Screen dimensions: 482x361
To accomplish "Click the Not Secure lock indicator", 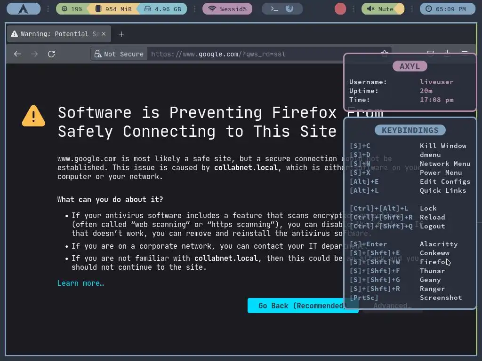I will [x=119, y=54].
